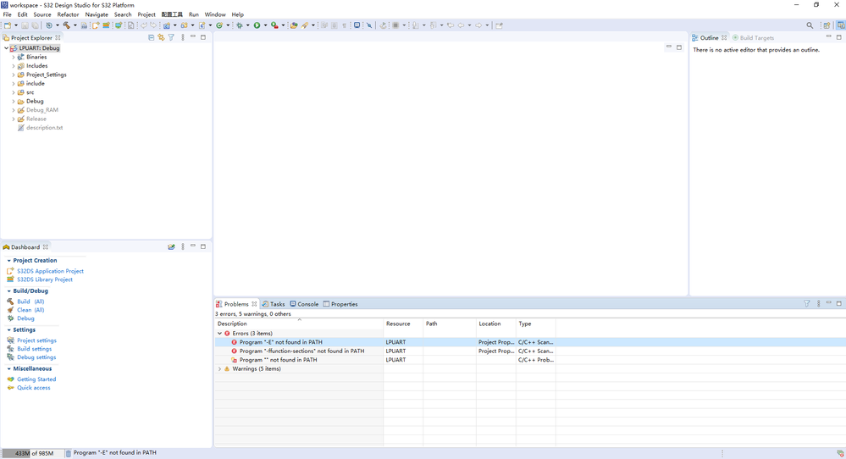846x459 pixels.
Task: Click the new C source file toolbar icon
Action: [202, 25]
